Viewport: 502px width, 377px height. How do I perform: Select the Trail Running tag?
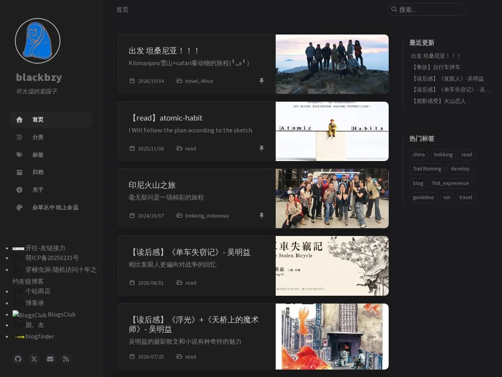click(427, 169)
